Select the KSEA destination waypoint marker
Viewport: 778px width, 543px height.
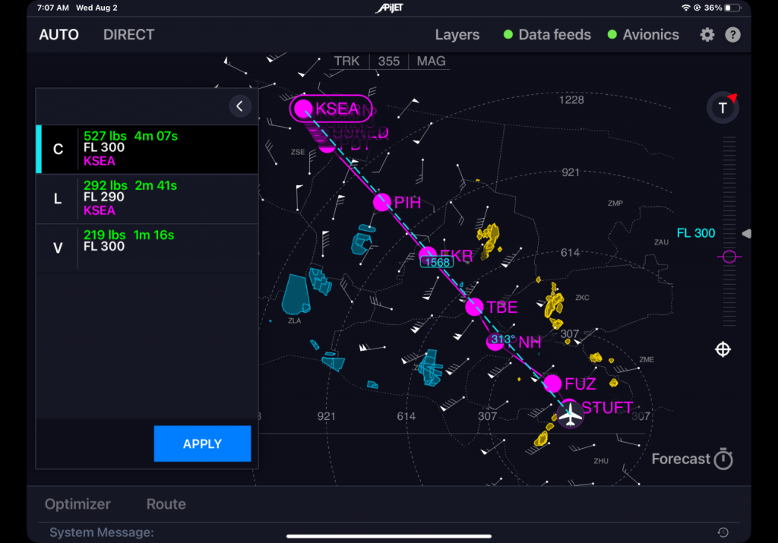(304, 109)
